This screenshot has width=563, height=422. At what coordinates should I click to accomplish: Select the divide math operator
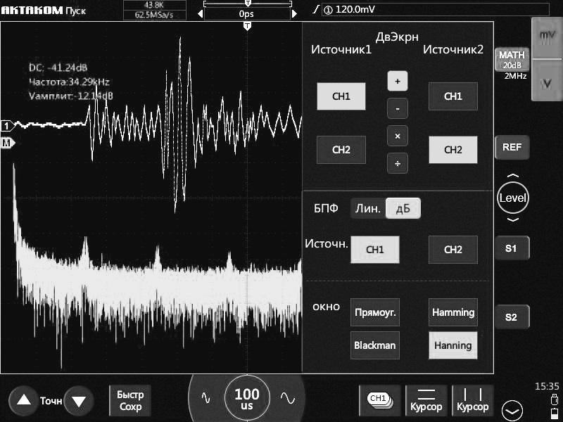click(397, 163)
